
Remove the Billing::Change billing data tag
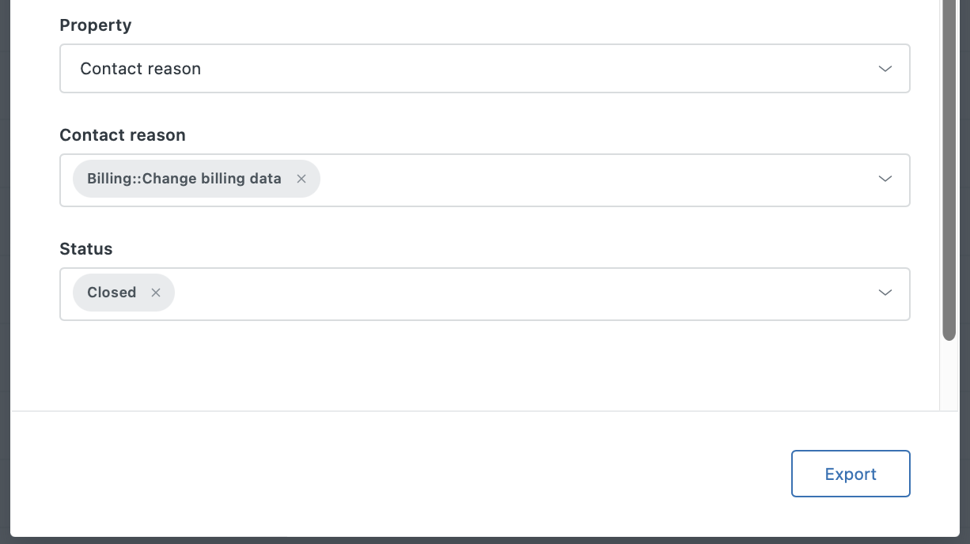(301, 179)
